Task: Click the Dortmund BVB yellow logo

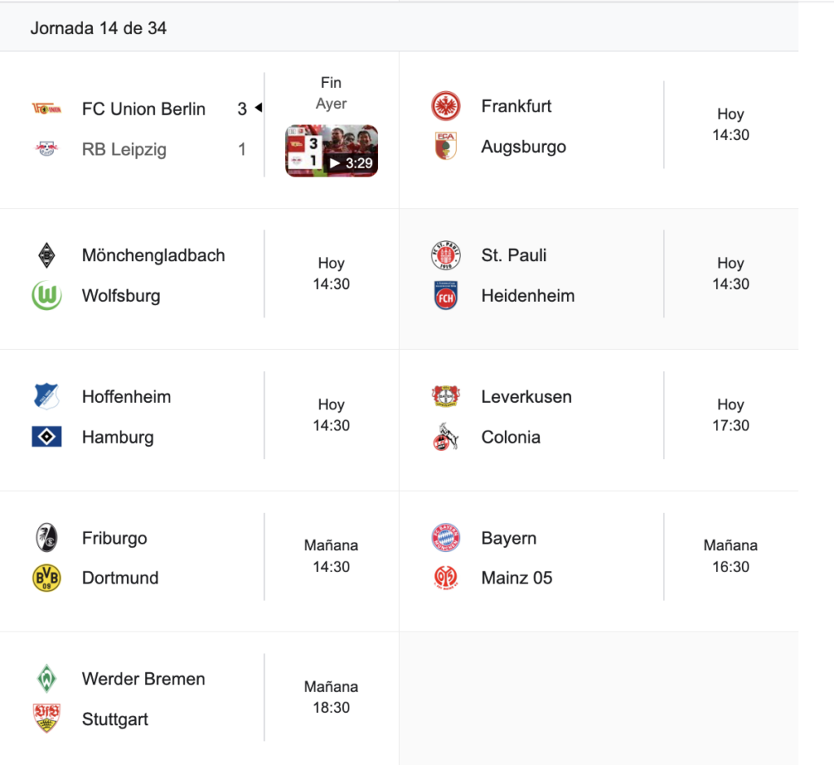Action: (46, 578)
